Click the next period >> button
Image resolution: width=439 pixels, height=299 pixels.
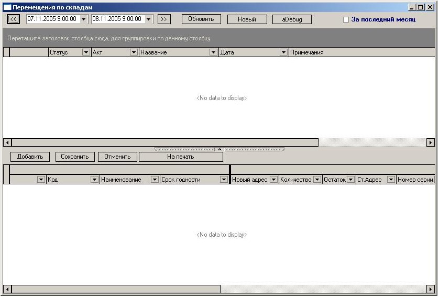164,19
